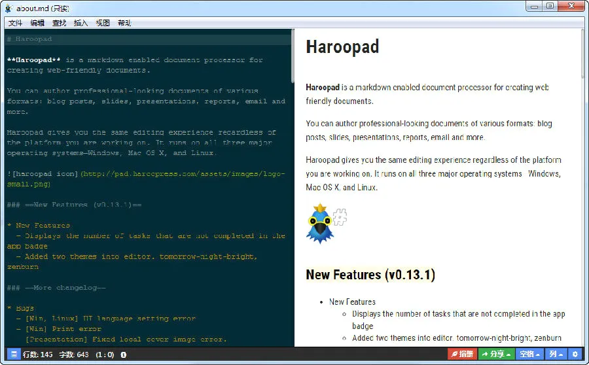The height and width of the screenshot is (365, 589).
Task: Click '### ==New Features (v0.13.1)==' editor line
Action: (x=75, y=205)
